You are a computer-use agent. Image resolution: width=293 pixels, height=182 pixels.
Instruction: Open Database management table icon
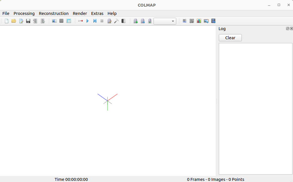(x=69, y=21)
